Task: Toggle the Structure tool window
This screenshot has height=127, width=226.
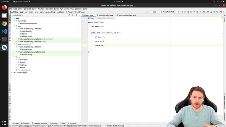Action: click(10, 88)
